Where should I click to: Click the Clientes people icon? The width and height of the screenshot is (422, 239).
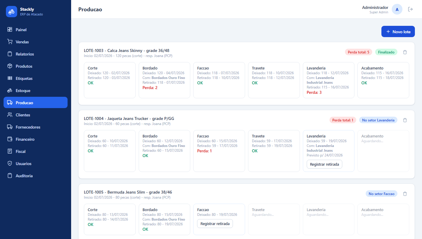(10, 115)
